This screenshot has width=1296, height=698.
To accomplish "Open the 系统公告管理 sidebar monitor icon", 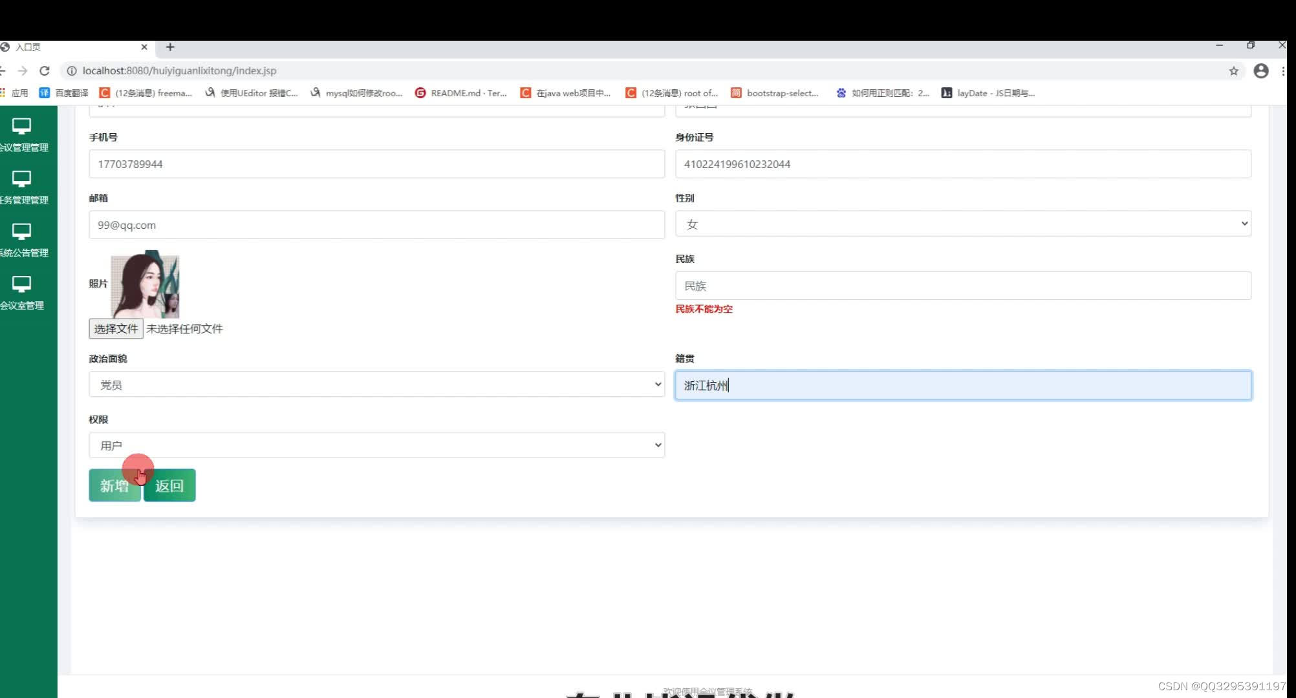I will [21, 231].
